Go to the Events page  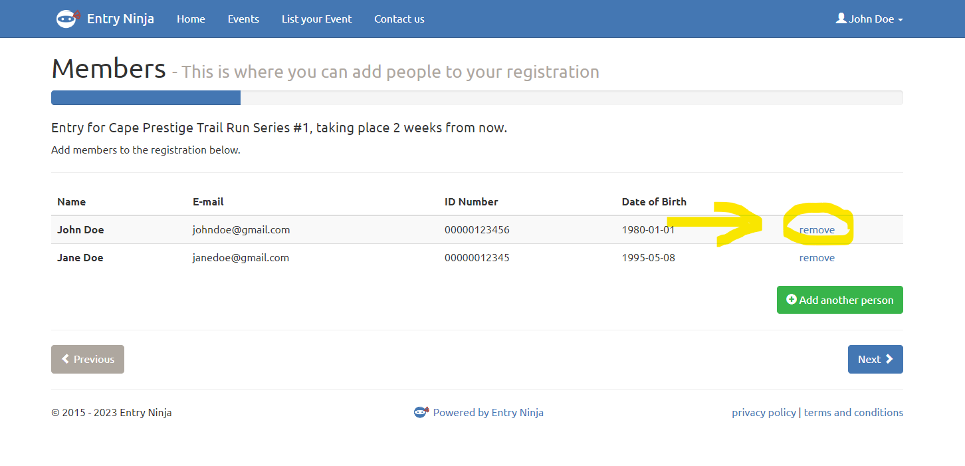(x=243, y=19)
